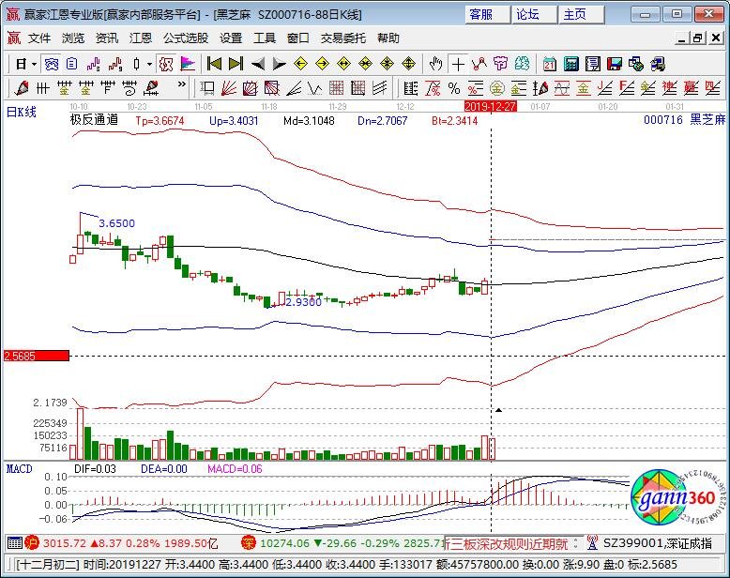Click Shanghai index 3015.72 status entry
The width and height of the screenshot is (730, 578).
click(x=122, y=543)
